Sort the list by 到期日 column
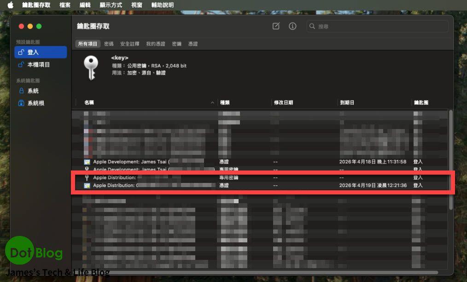 (347, 103)
